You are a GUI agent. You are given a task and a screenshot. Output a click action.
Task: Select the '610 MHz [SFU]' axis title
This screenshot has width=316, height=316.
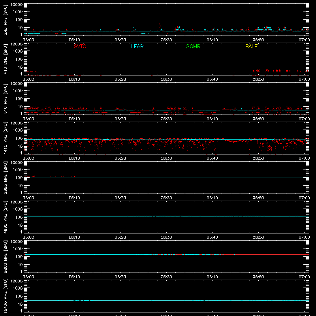pyautogui.click(x=6, y=99)
